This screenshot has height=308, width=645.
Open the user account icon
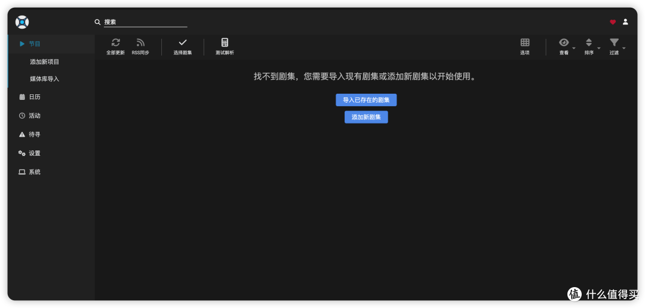(625, 22)
